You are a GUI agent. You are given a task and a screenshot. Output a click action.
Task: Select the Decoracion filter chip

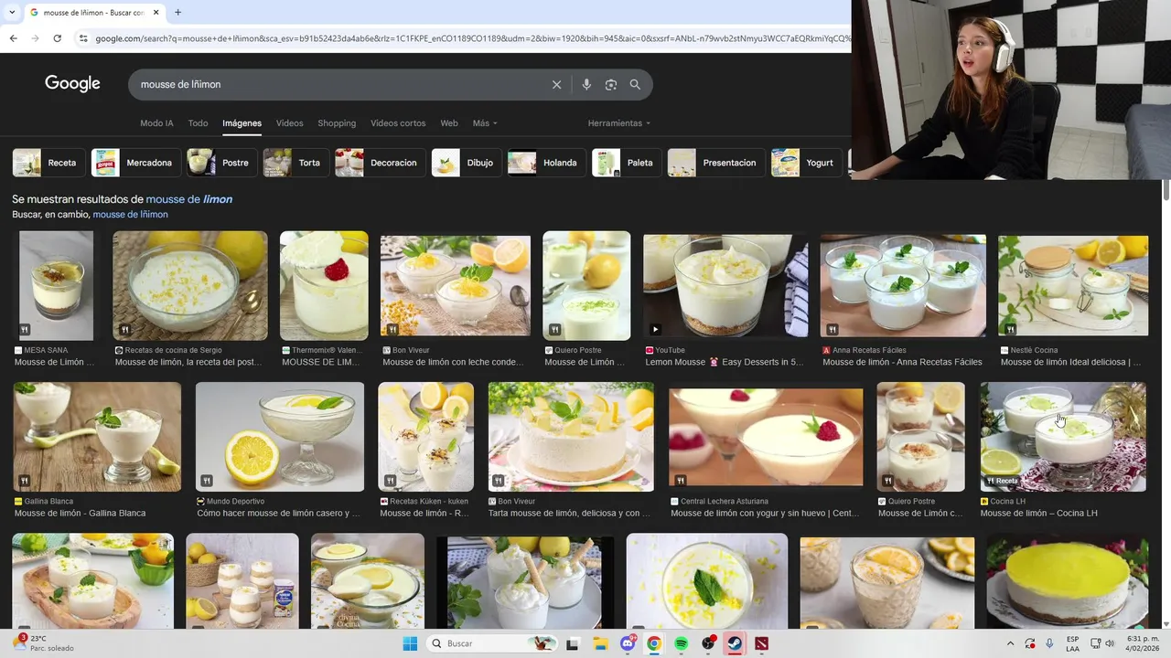pos(380,163)
